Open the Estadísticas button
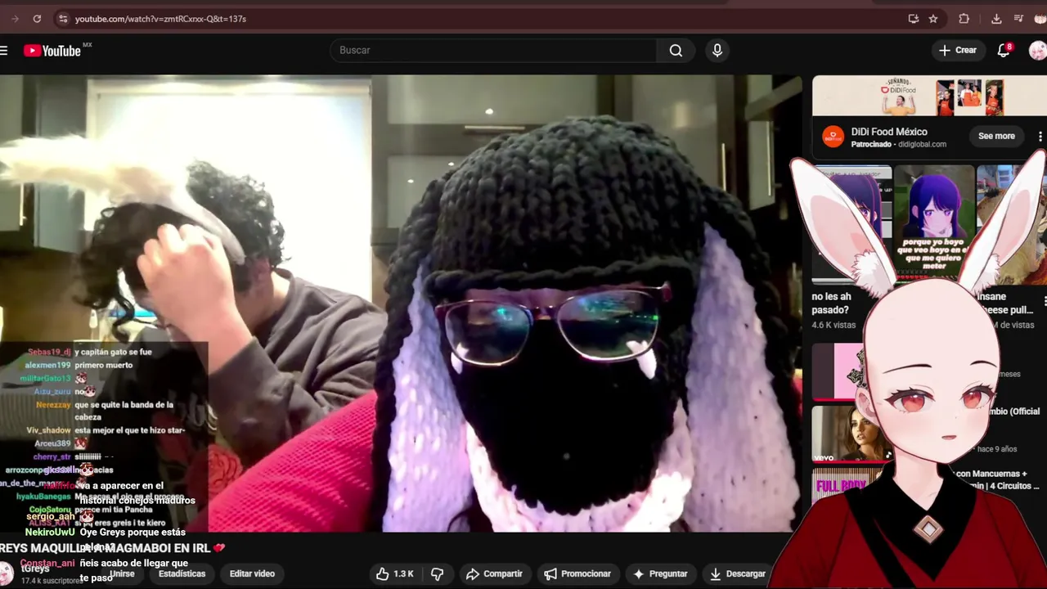Screen dimensions: 1047x589 point(182,573)
